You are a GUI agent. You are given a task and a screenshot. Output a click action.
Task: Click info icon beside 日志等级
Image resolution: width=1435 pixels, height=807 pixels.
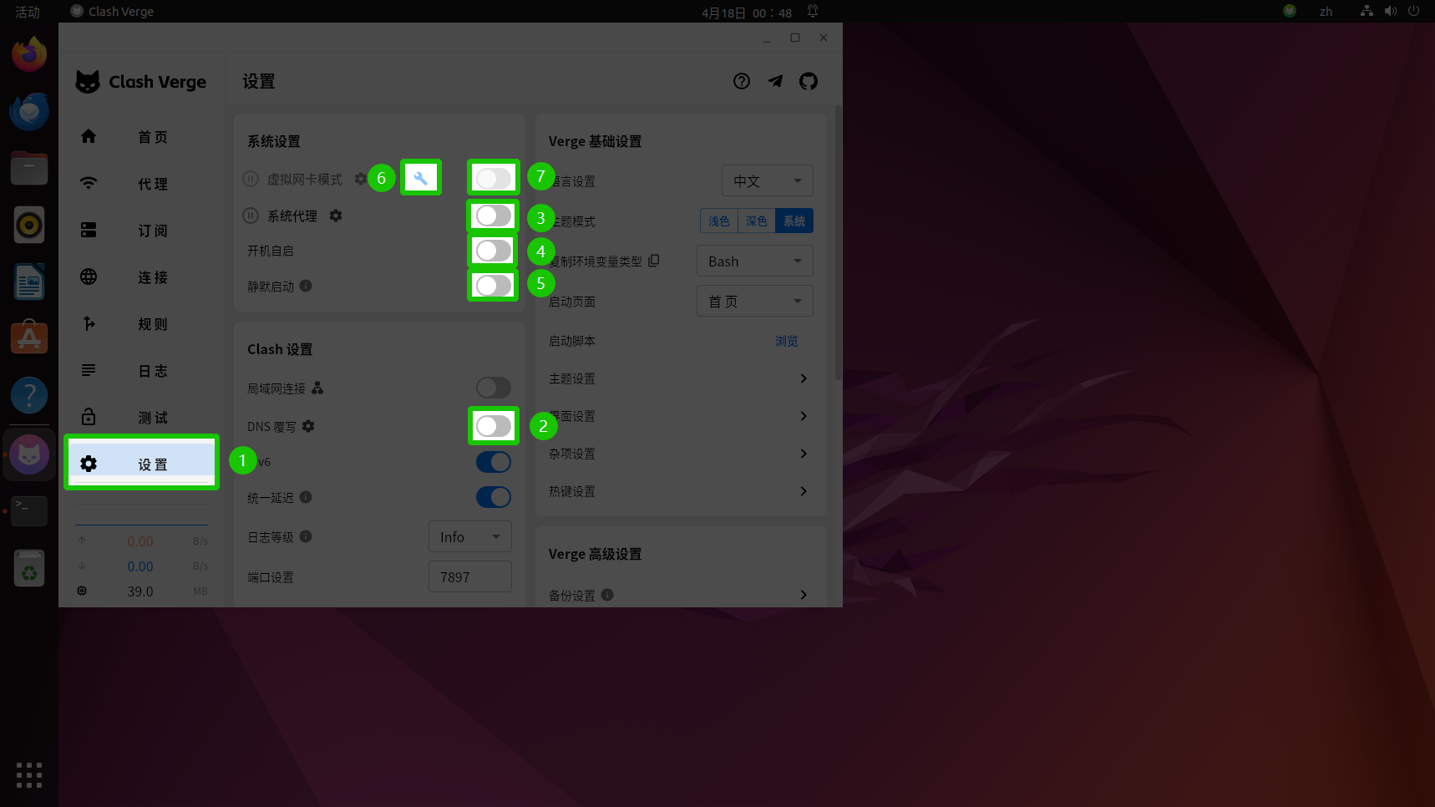pos(306,536)
